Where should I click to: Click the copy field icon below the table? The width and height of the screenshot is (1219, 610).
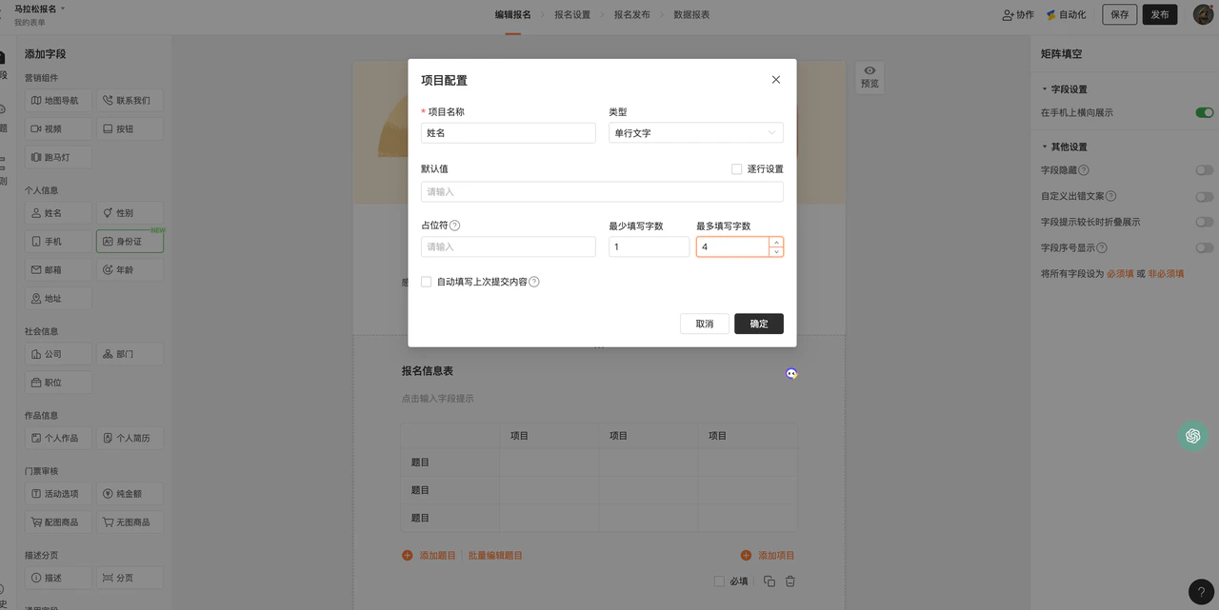point(769,581)
